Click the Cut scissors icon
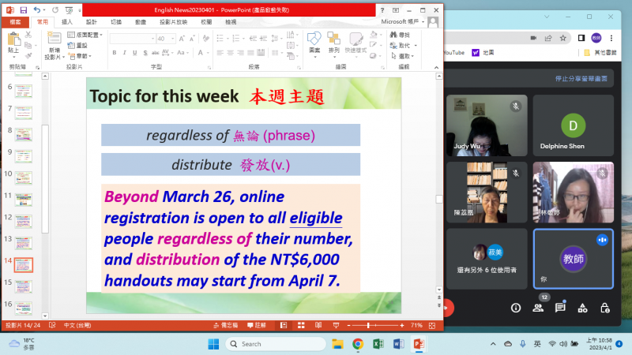632x355 pixels. click(28, 35)
